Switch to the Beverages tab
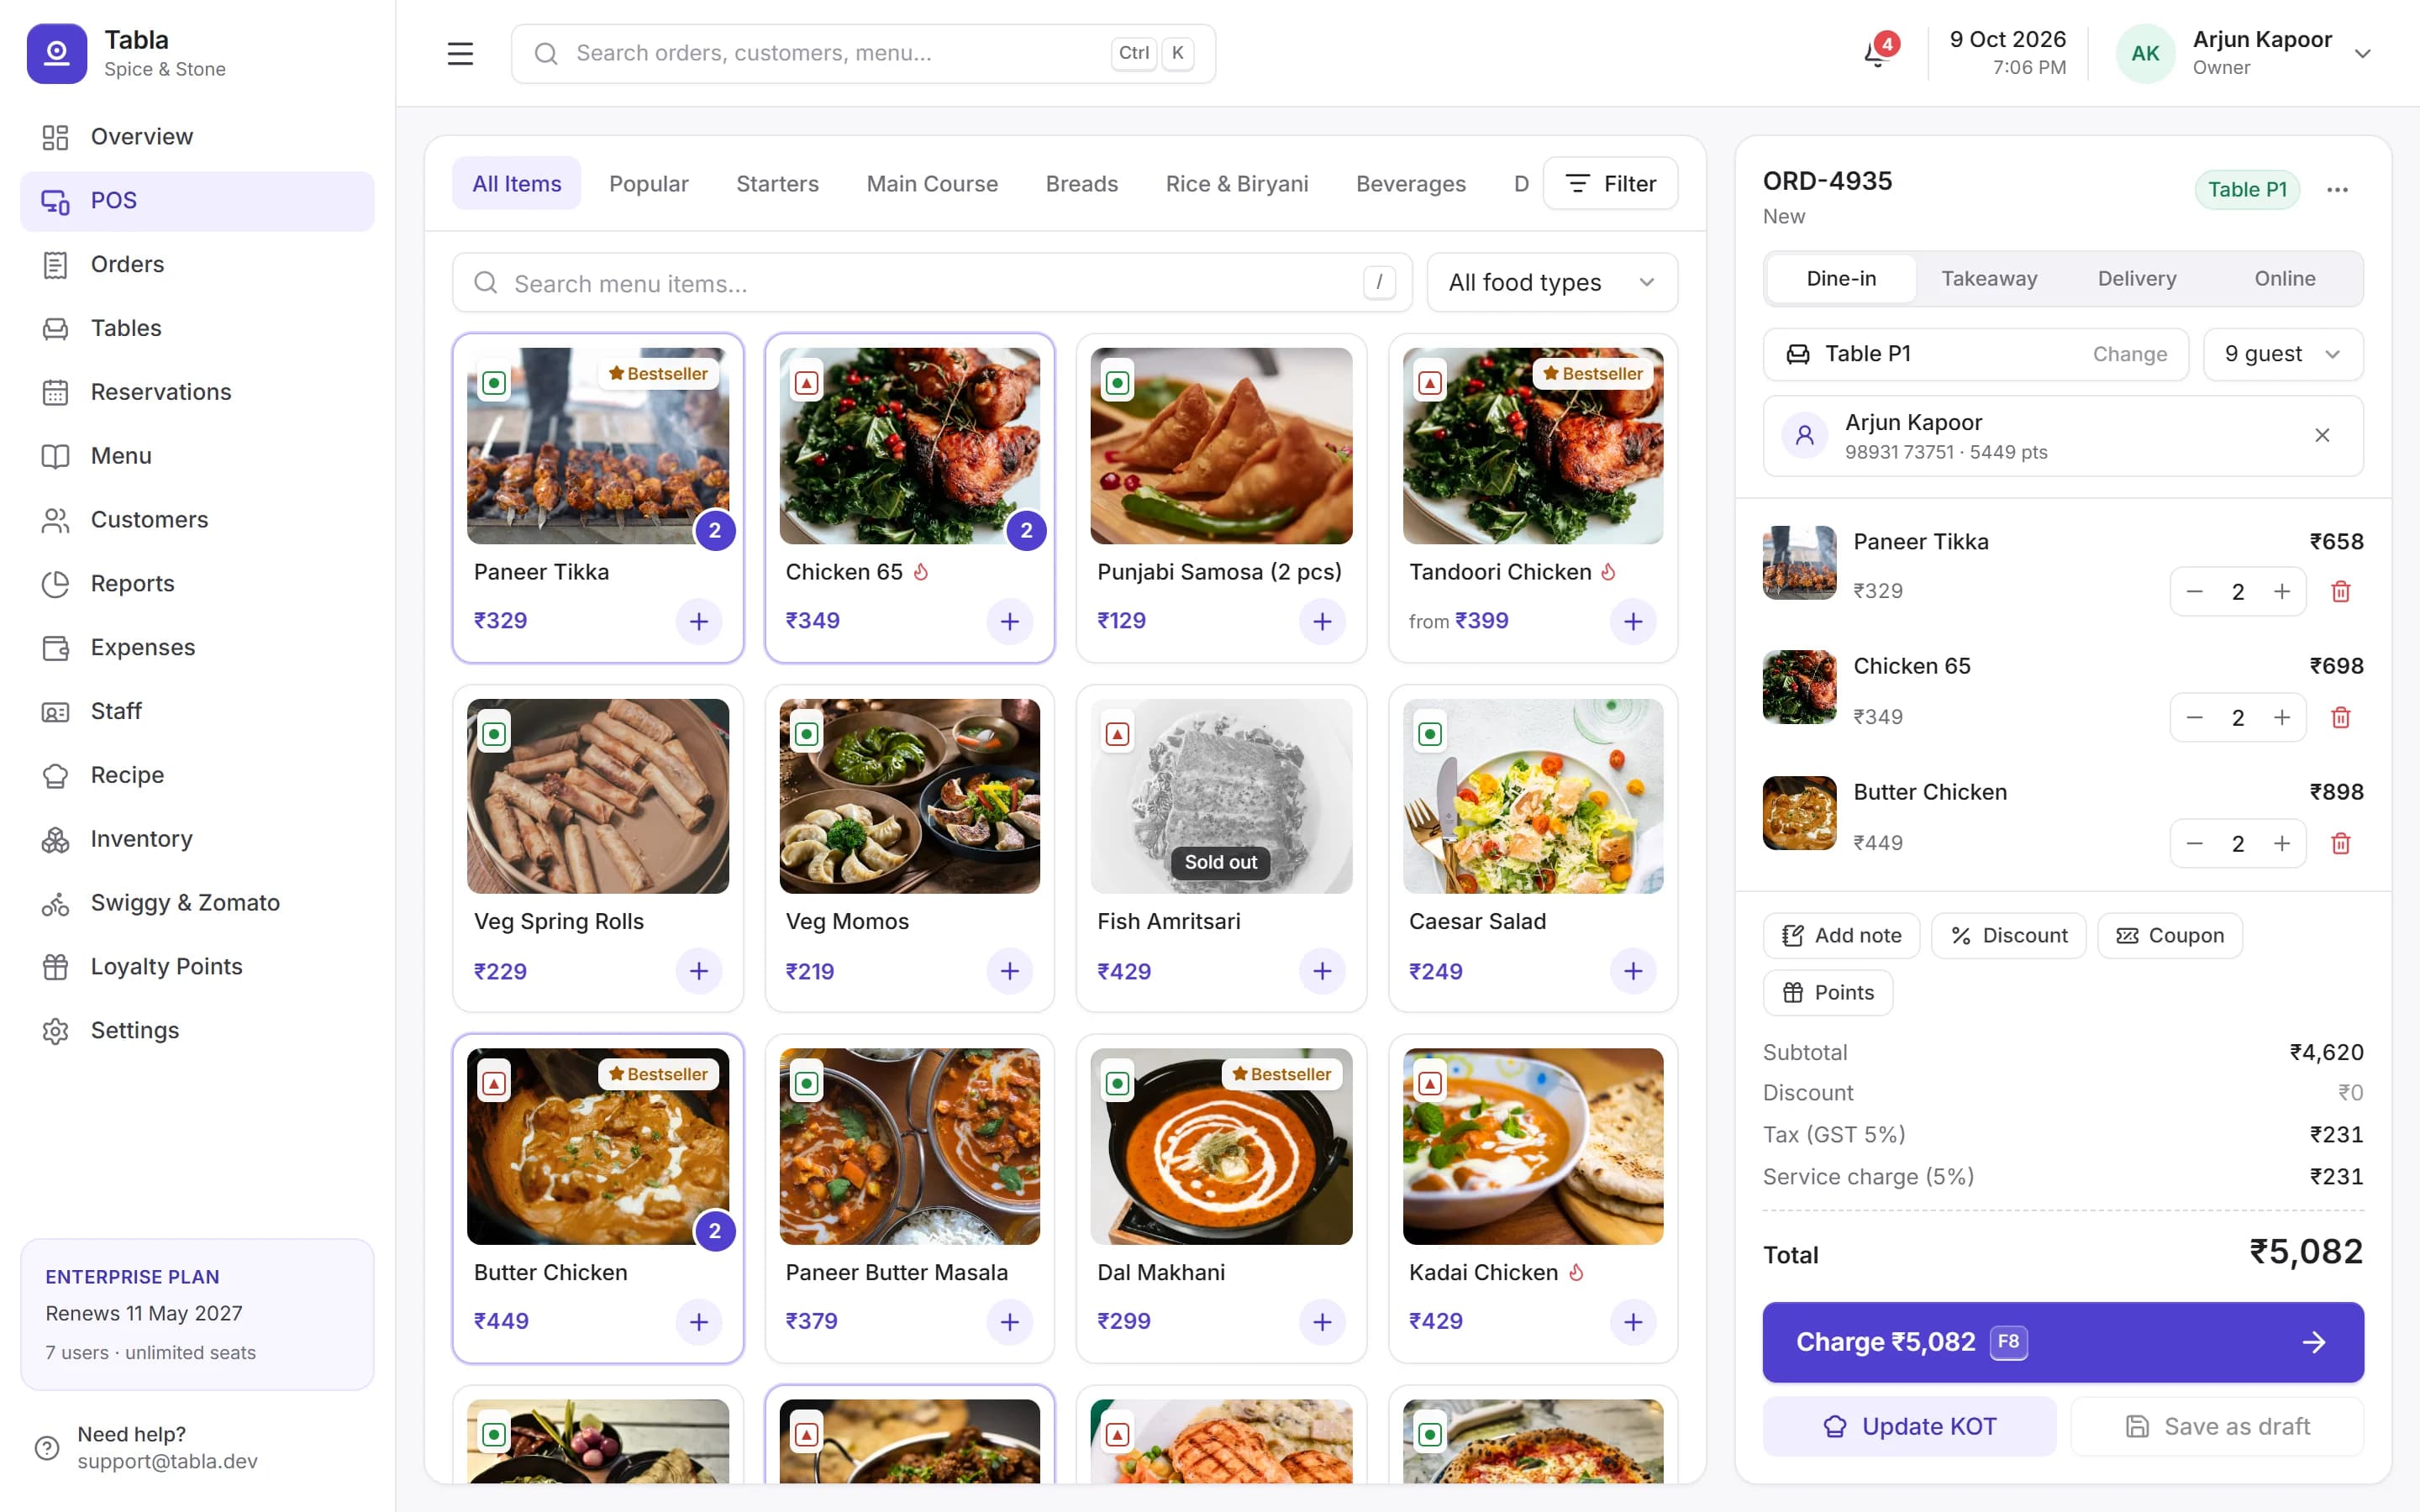Viewport: 2420px width, 1512px height. 1411,184
